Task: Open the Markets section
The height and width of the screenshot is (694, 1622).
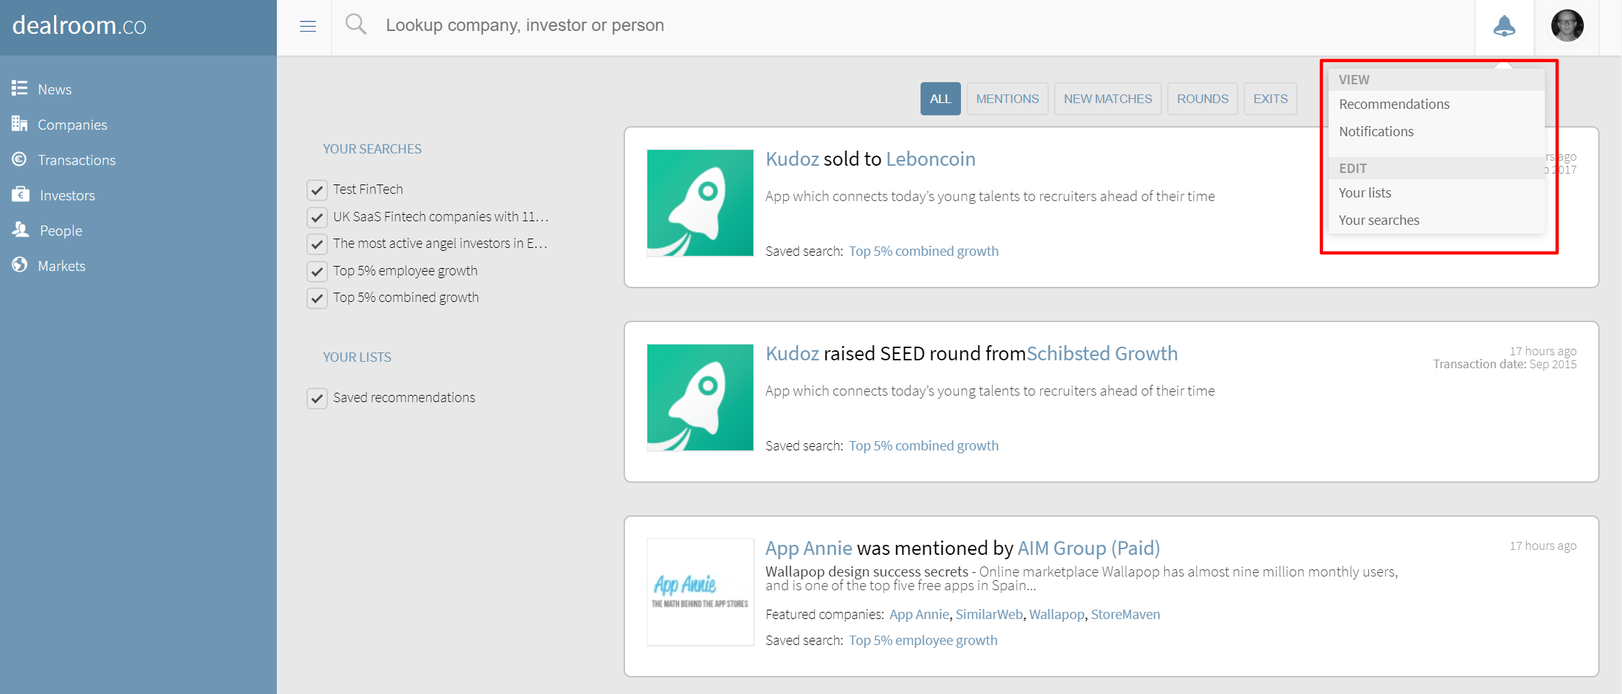Action: click(x=61, y=266)
